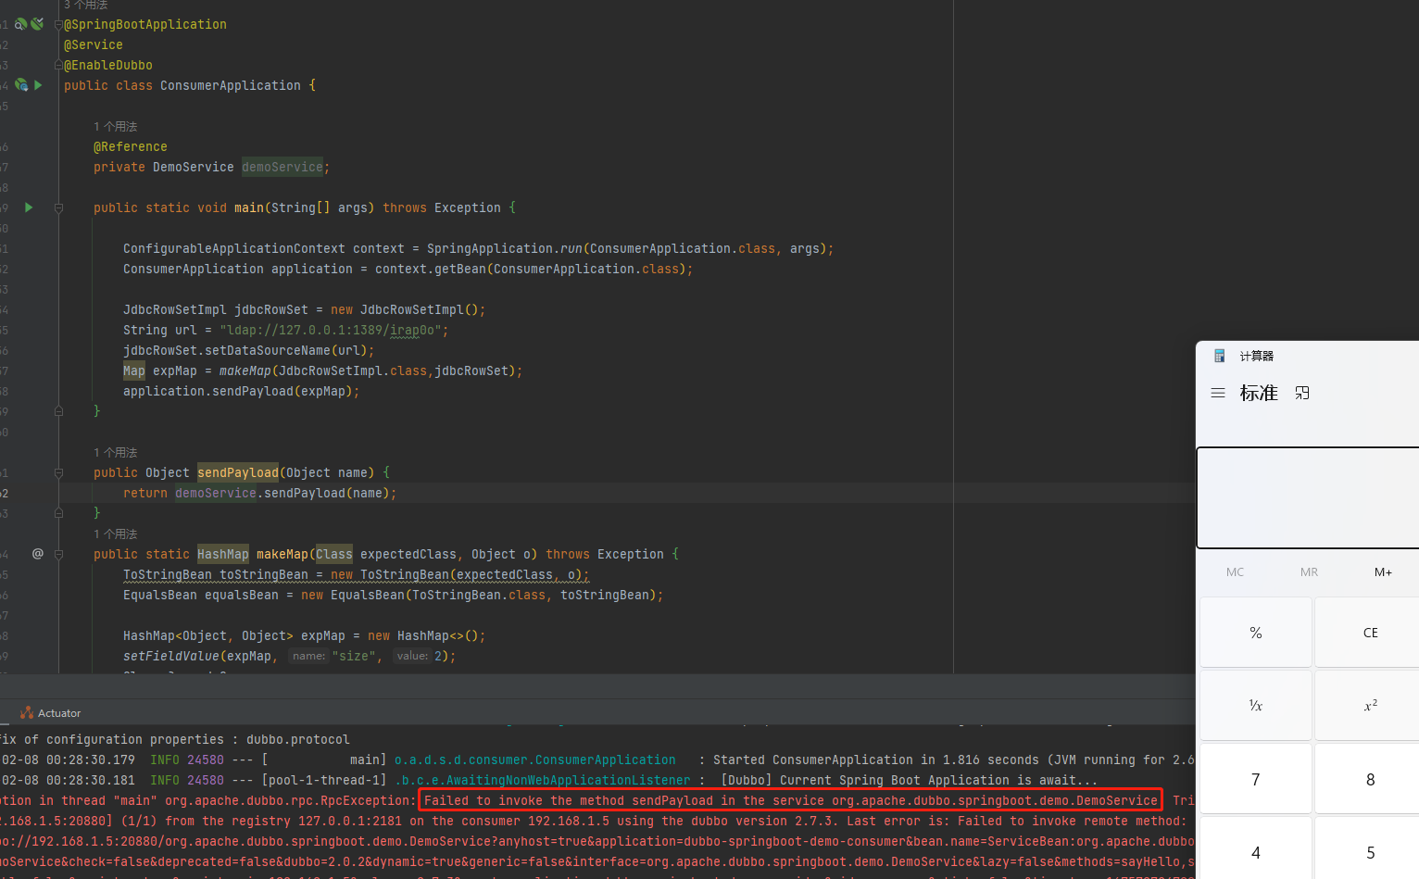Image resolution: width=1419 pixels, height=879 pixels.
Task: Run ConsumerApplication via class-line green arrow
Action: 38,85
